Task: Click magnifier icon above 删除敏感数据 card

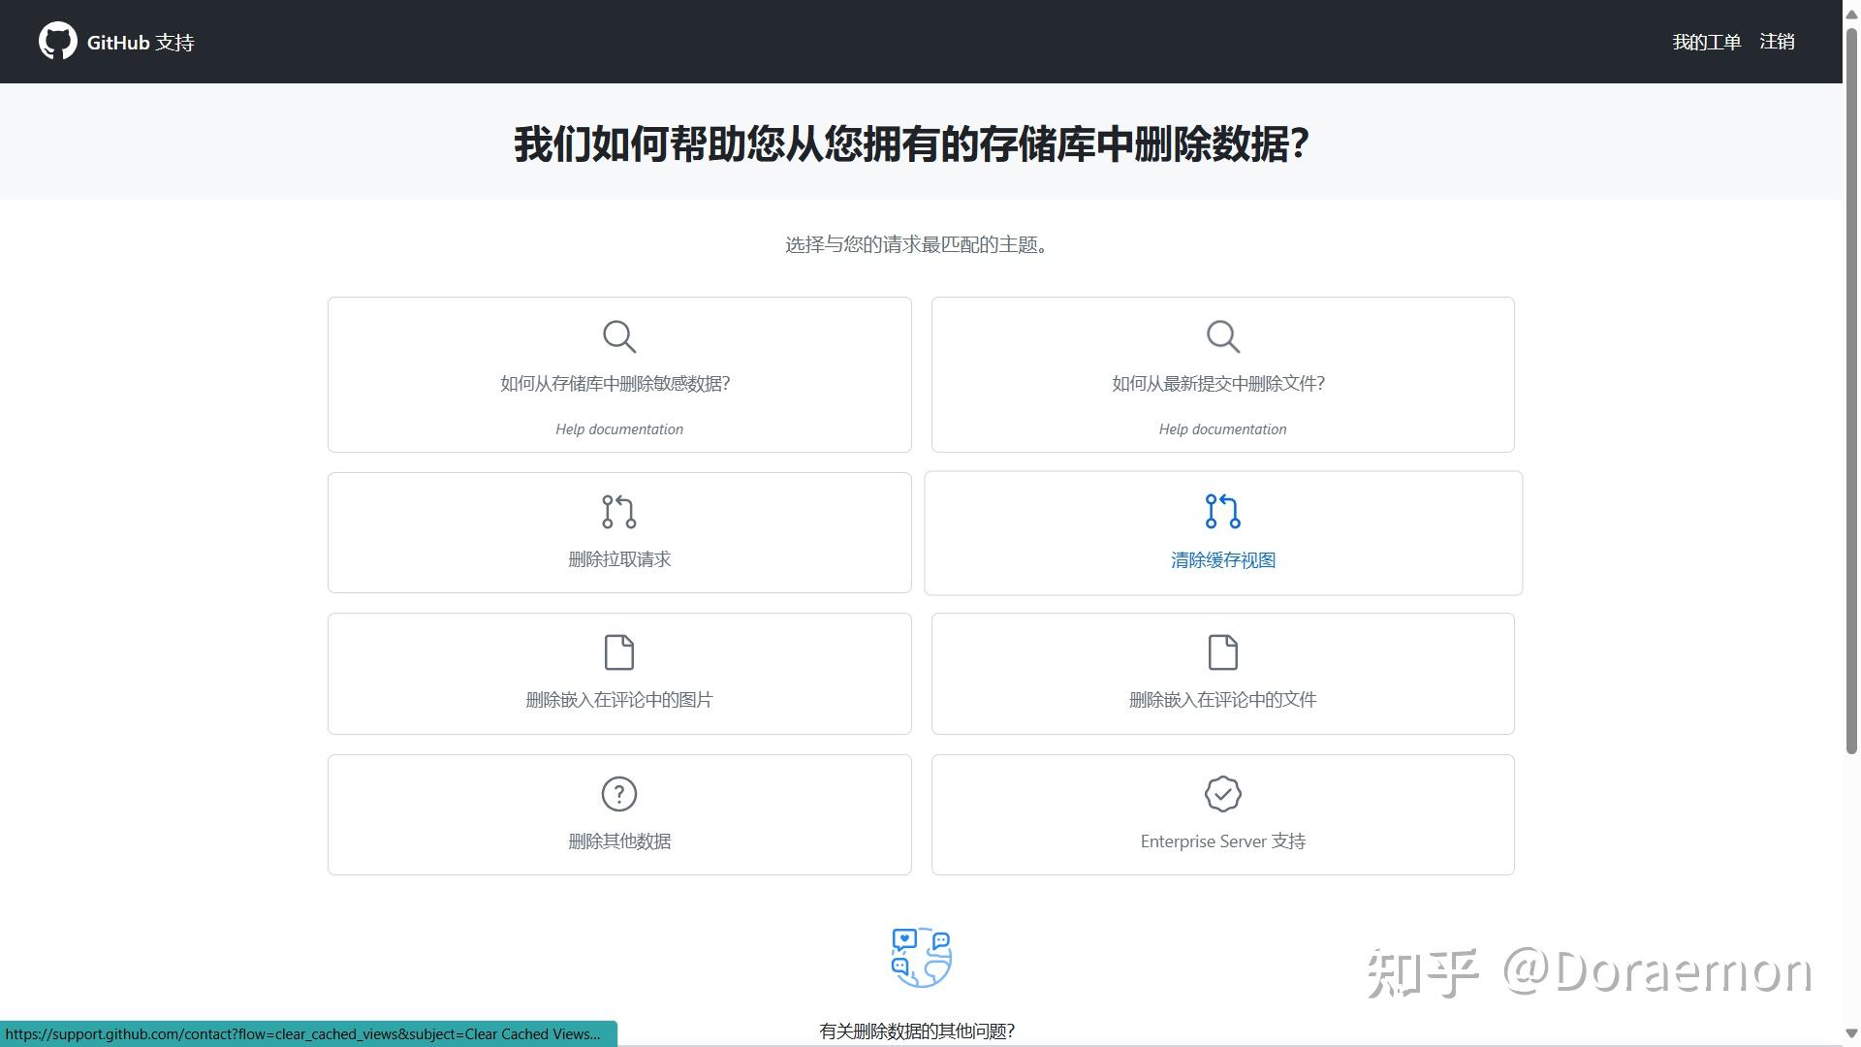Action: (x=619, y=336)
